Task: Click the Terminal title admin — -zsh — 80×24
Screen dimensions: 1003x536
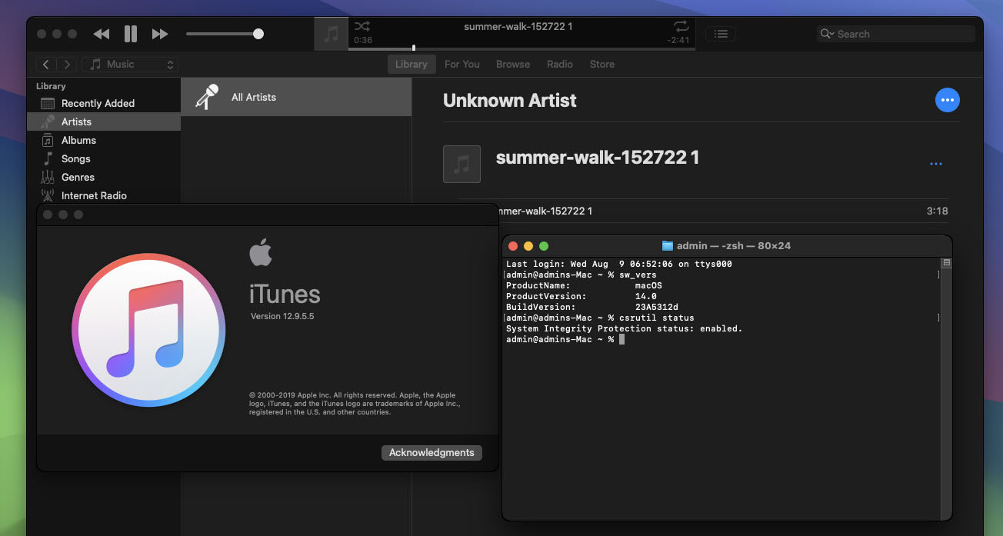Action: [x=734, y=246]
